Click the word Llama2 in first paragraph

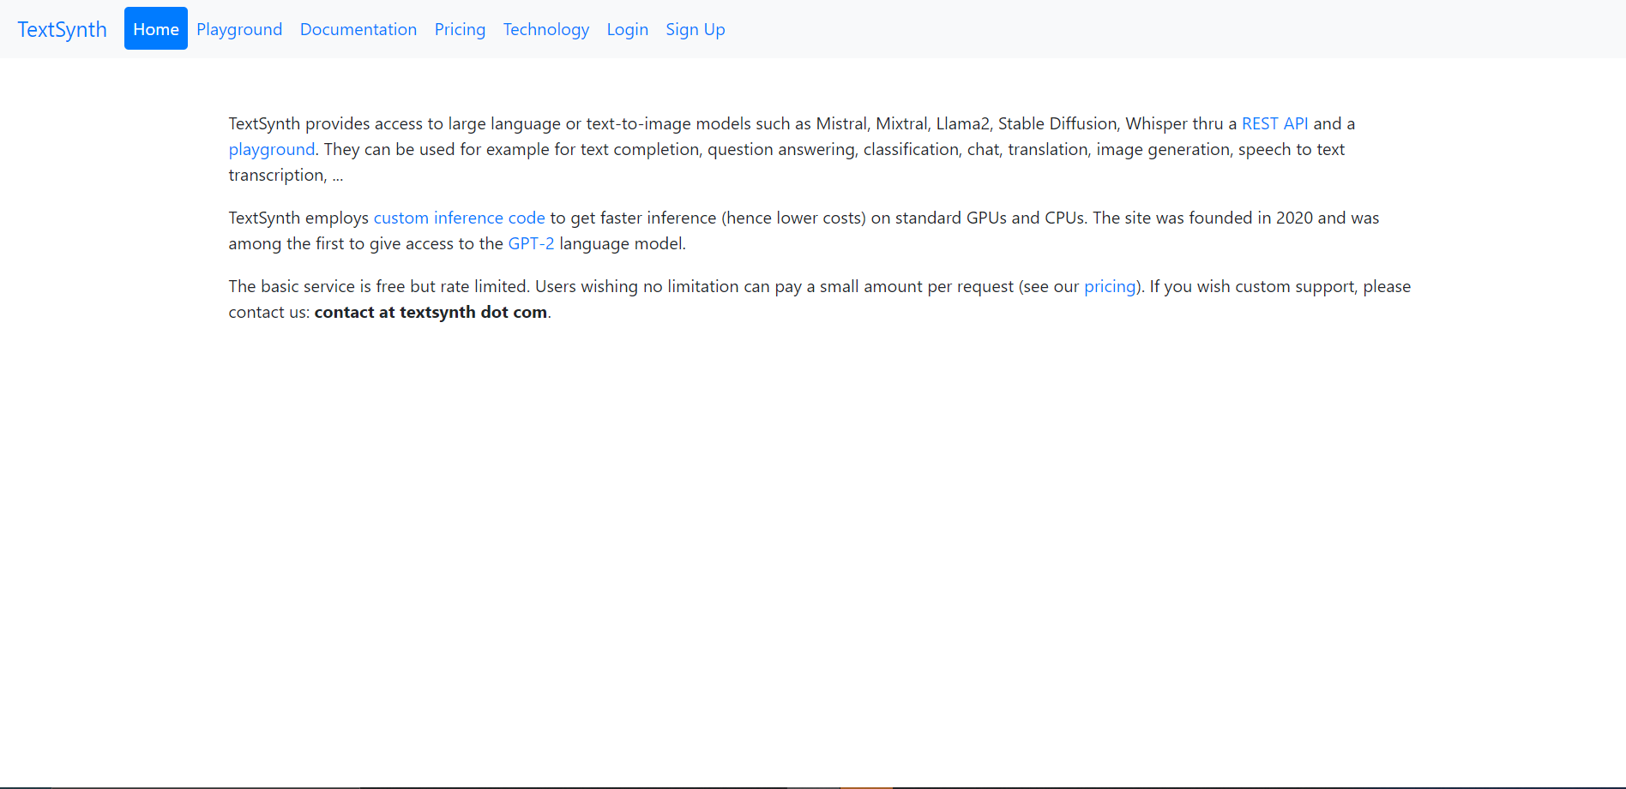point(963,123)
